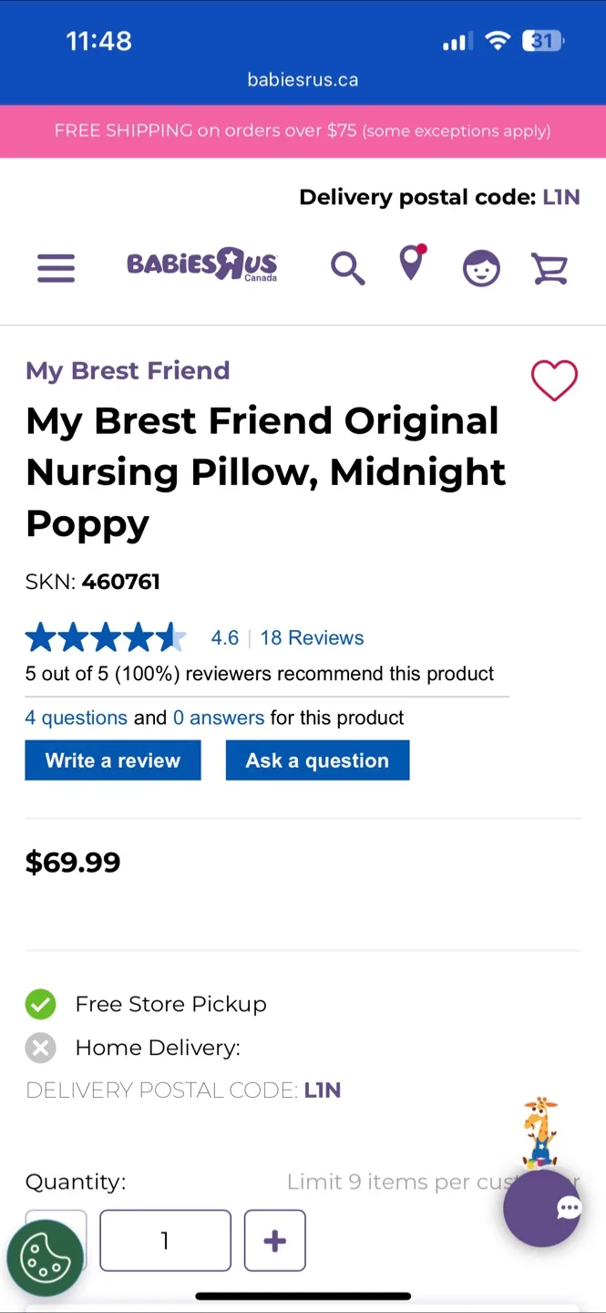Open the hamburger navigation menu
This screenshot has height=1313, width=606.
click(x=56, y=267)
